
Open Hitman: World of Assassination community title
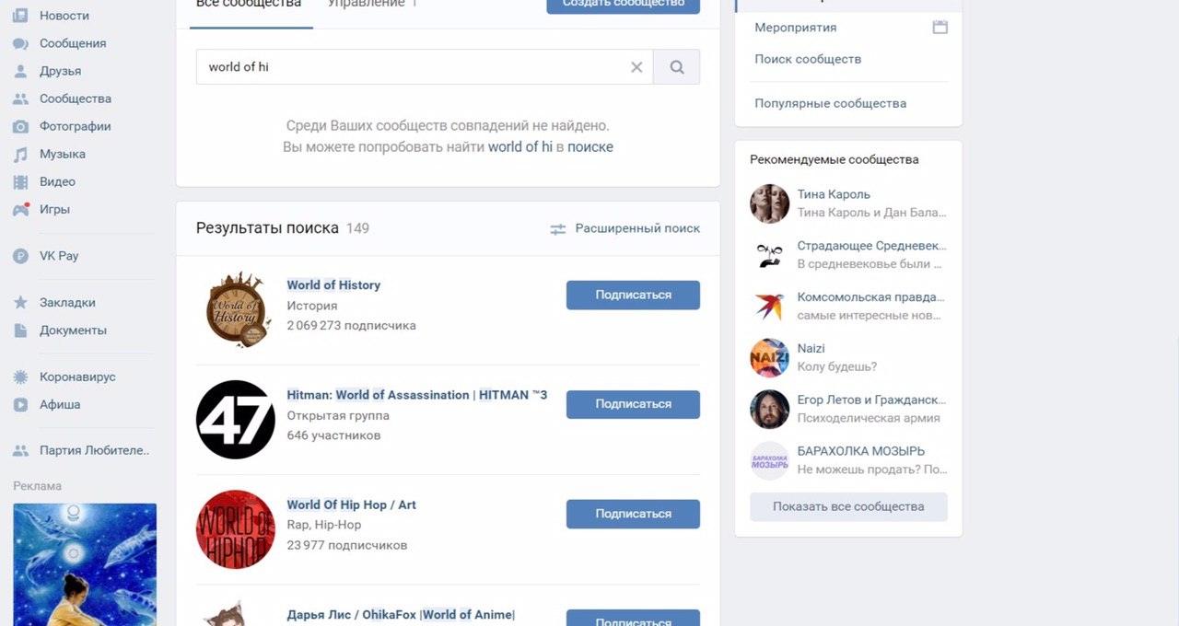pos(417,395)
